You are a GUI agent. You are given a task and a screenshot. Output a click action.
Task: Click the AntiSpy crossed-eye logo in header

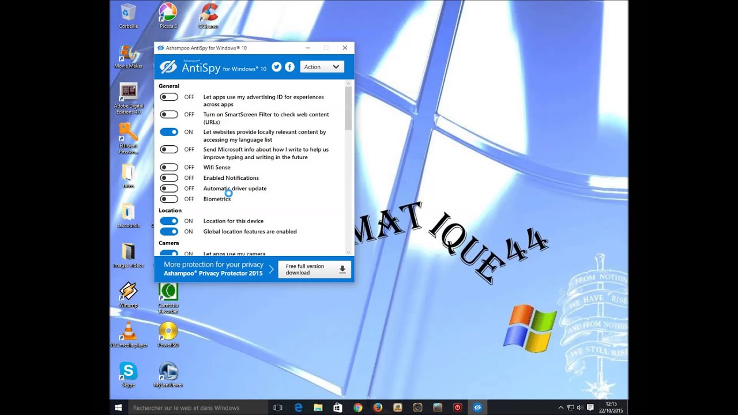(168, 67)
